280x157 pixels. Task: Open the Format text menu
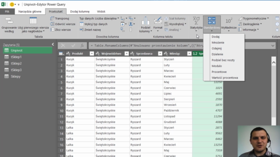(x=158, y=25)
